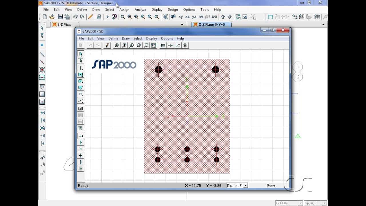This screenshot has height=206, width=366.
Task: Select the pointer tool in SD sidebar
Action: pyautogui.click(x=81, y=54)
